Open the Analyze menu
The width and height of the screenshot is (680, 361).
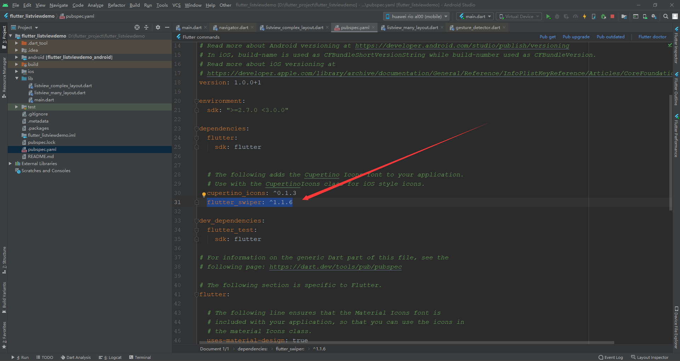click(x=95, y=5)
